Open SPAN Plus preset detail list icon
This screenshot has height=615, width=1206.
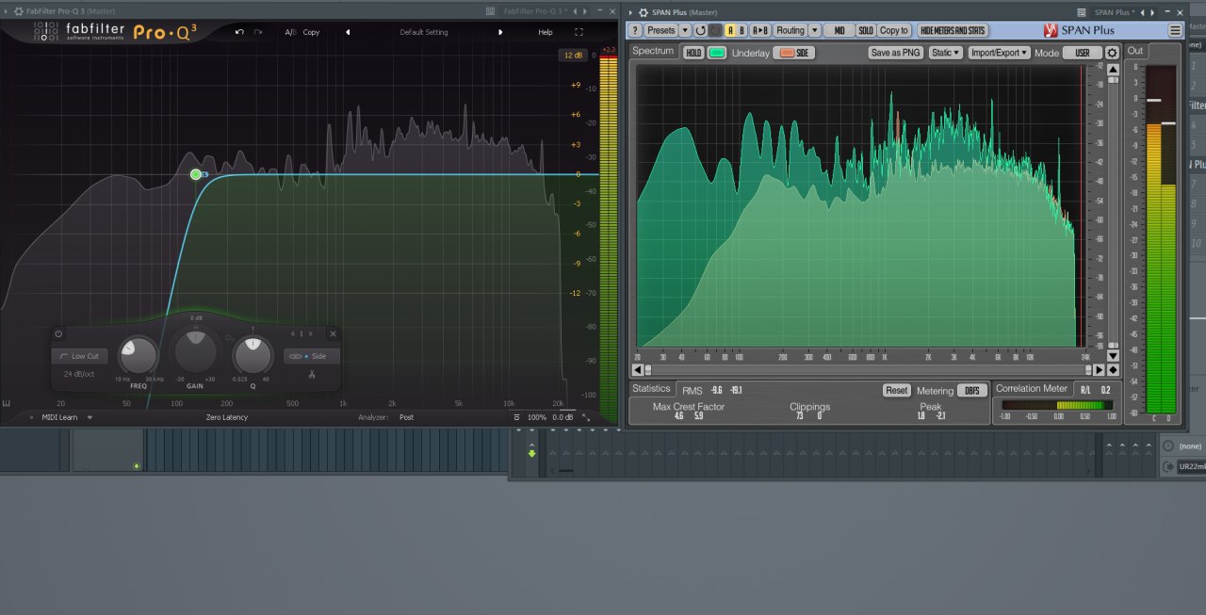1082,12
